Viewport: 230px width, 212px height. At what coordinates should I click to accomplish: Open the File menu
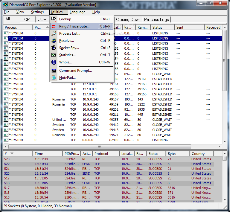coord(7,12)
